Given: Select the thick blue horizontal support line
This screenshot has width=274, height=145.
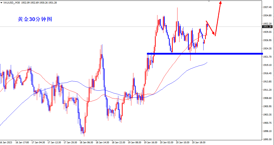Looking at the screenshot, I should (205, 54).
